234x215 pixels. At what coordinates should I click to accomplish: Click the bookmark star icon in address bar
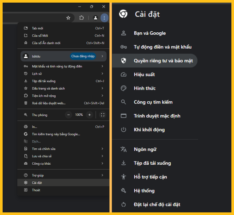[x=68, y=18]
